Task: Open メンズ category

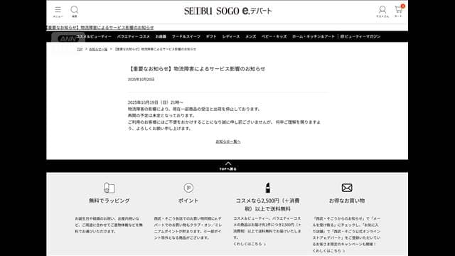Action: click(x=251, y=36)
